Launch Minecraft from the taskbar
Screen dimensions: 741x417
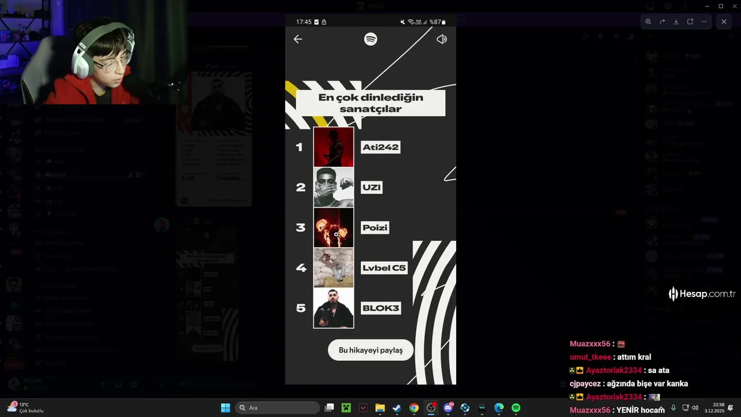pos(346,408)
